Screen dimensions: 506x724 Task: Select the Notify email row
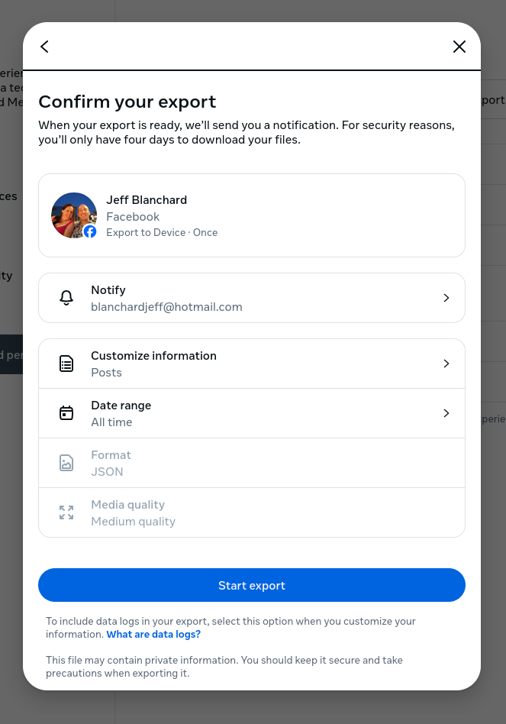252,298
